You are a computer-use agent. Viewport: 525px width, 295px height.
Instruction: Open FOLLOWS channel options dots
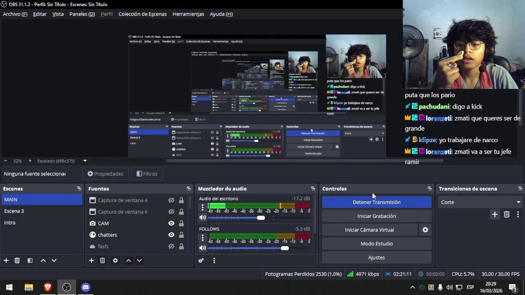pos(202,238)
